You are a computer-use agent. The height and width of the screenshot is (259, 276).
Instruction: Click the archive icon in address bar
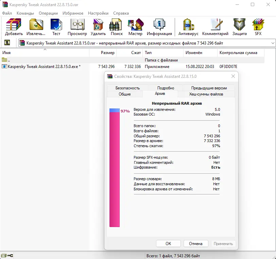[x=22, y=43]
